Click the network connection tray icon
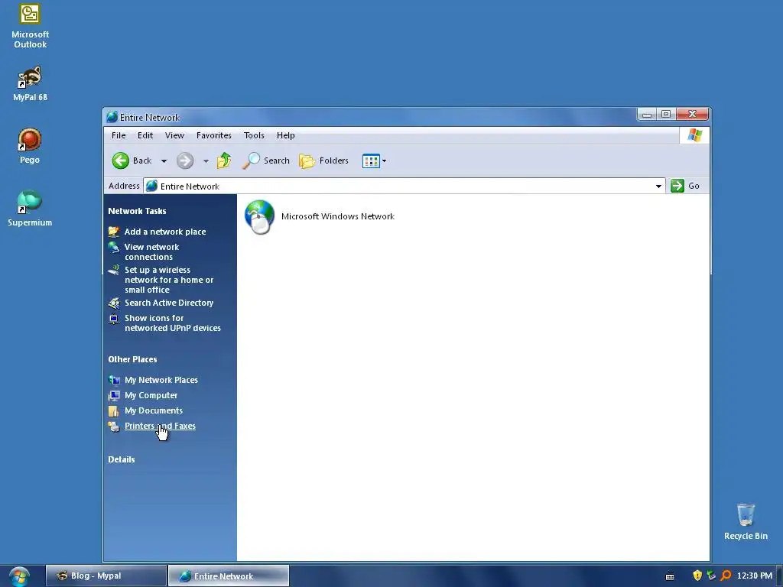The height and width of the screenshot is (587, 783). coord(711,576)
